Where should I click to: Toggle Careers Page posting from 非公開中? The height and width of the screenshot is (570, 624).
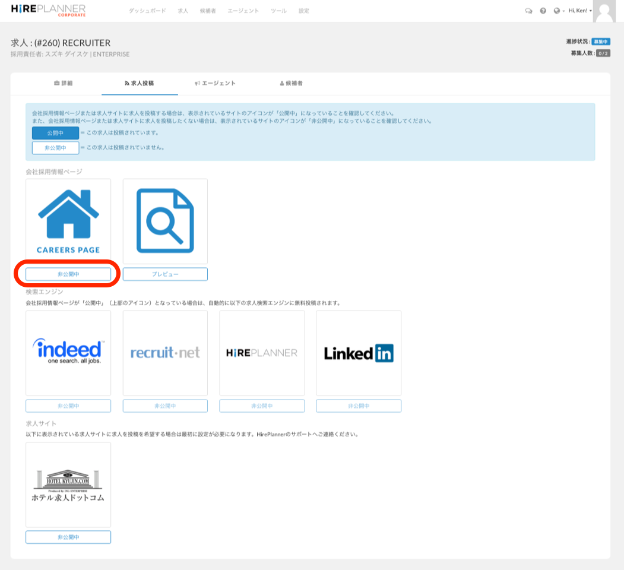(x=68, y=274)
